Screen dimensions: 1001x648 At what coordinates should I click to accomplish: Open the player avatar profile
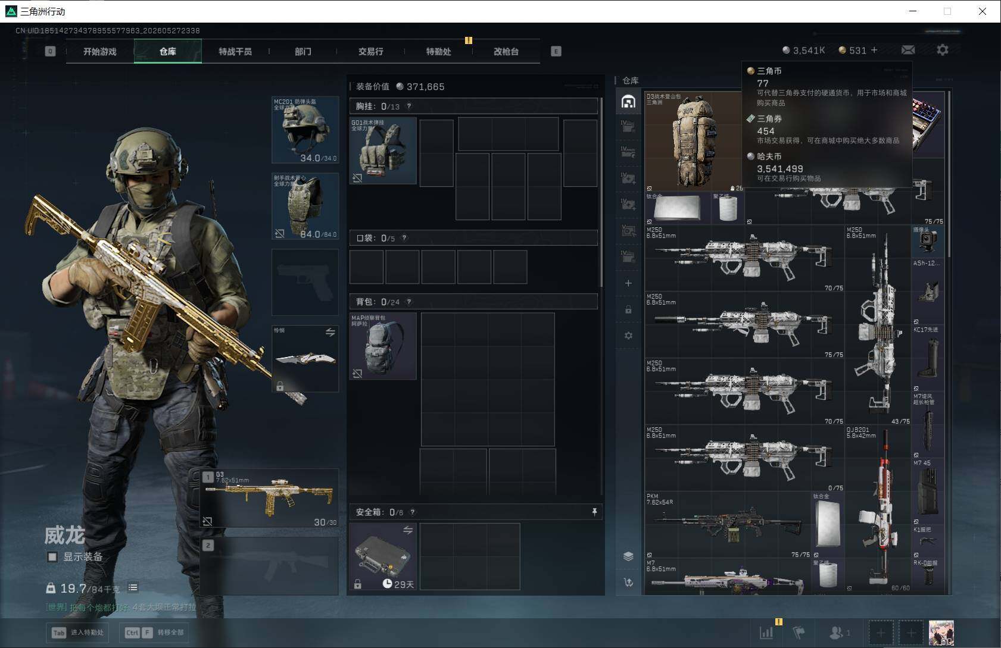pyautogui.click(x=941, y=633)
